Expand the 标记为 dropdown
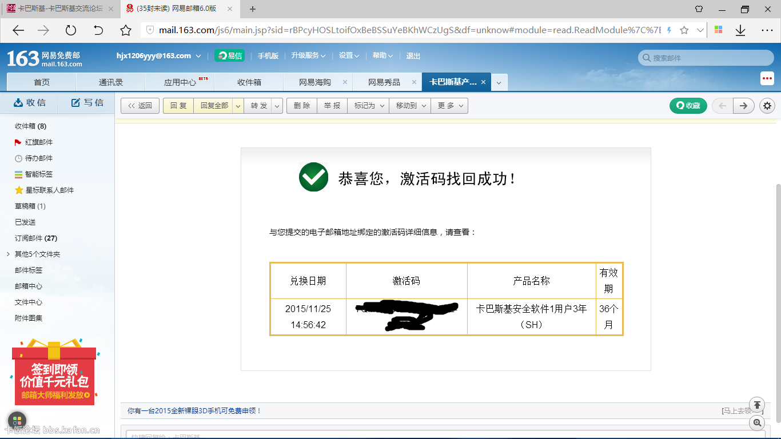The image size is (781, 439). click(x=368, y=106)
